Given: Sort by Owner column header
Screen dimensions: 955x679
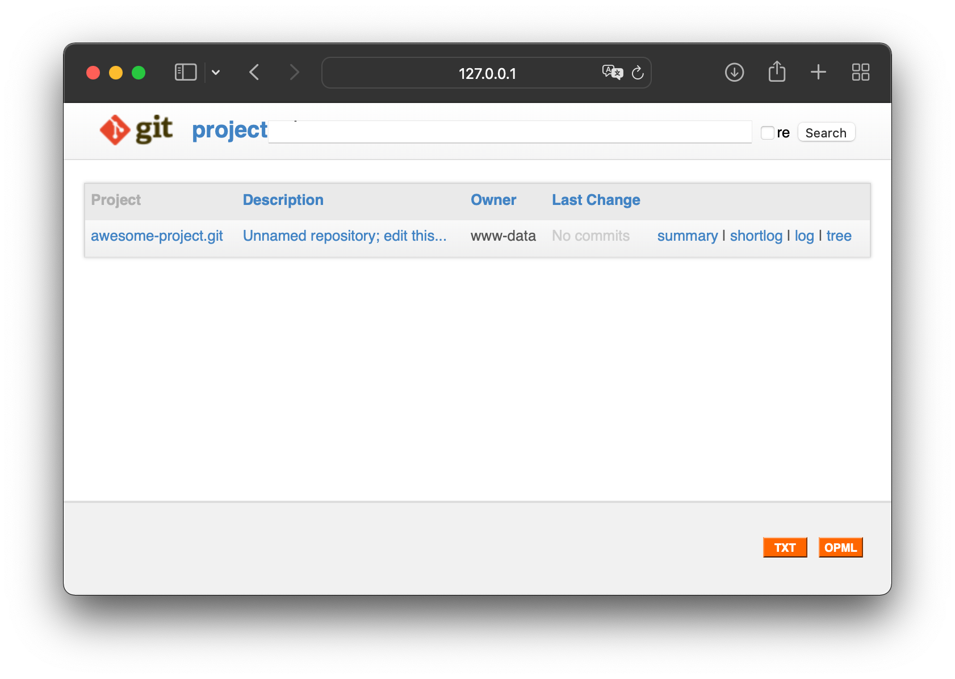Looking at the screenshot, I should tap(493, 200).
